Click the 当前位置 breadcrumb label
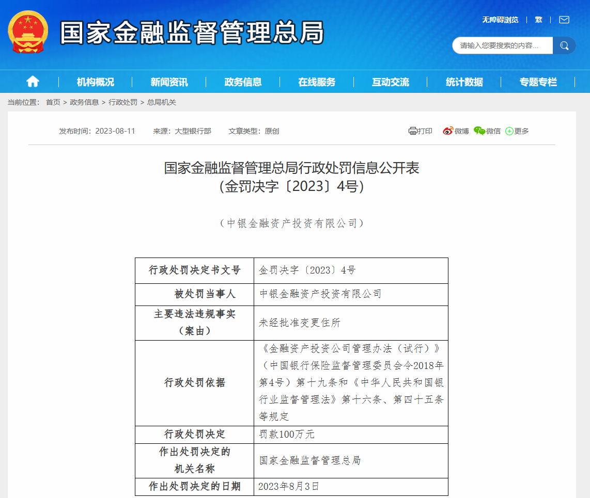Screen dimensions: 590x498 (x=23, y=102)
